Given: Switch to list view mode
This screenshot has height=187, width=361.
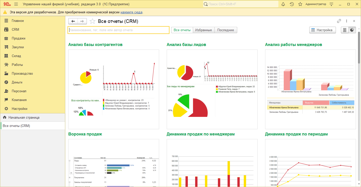Looking at the screenshot, I should [345, 30].
